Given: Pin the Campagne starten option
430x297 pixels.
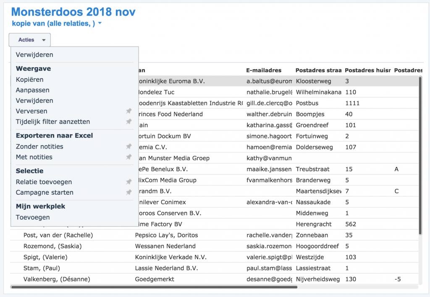Looking at the screenshot, I should click(129, 193).
